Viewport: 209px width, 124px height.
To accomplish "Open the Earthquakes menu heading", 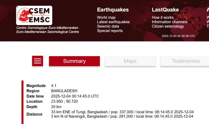I will (x=113, y=10).
